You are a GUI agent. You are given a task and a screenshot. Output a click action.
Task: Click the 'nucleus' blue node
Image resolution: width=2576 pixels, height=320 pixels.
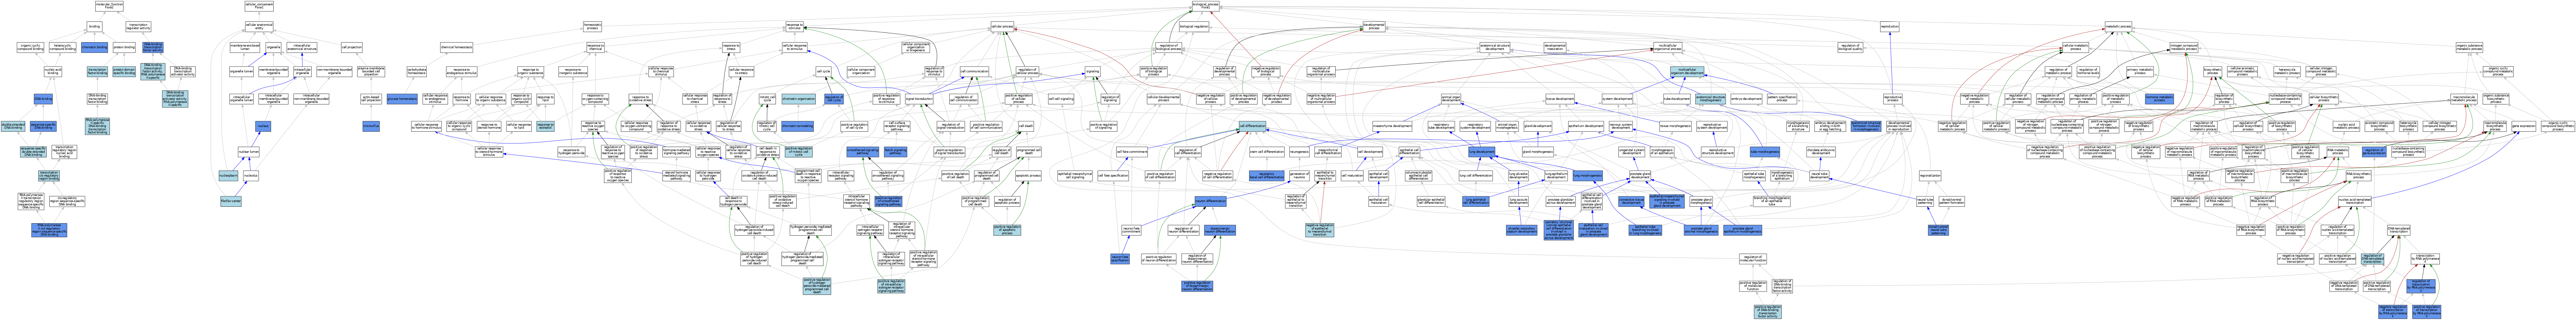click(263, 126)
